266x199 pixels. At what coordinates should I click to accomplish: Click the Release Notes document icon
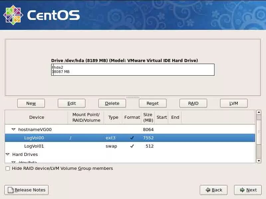(x=11, y=190)
